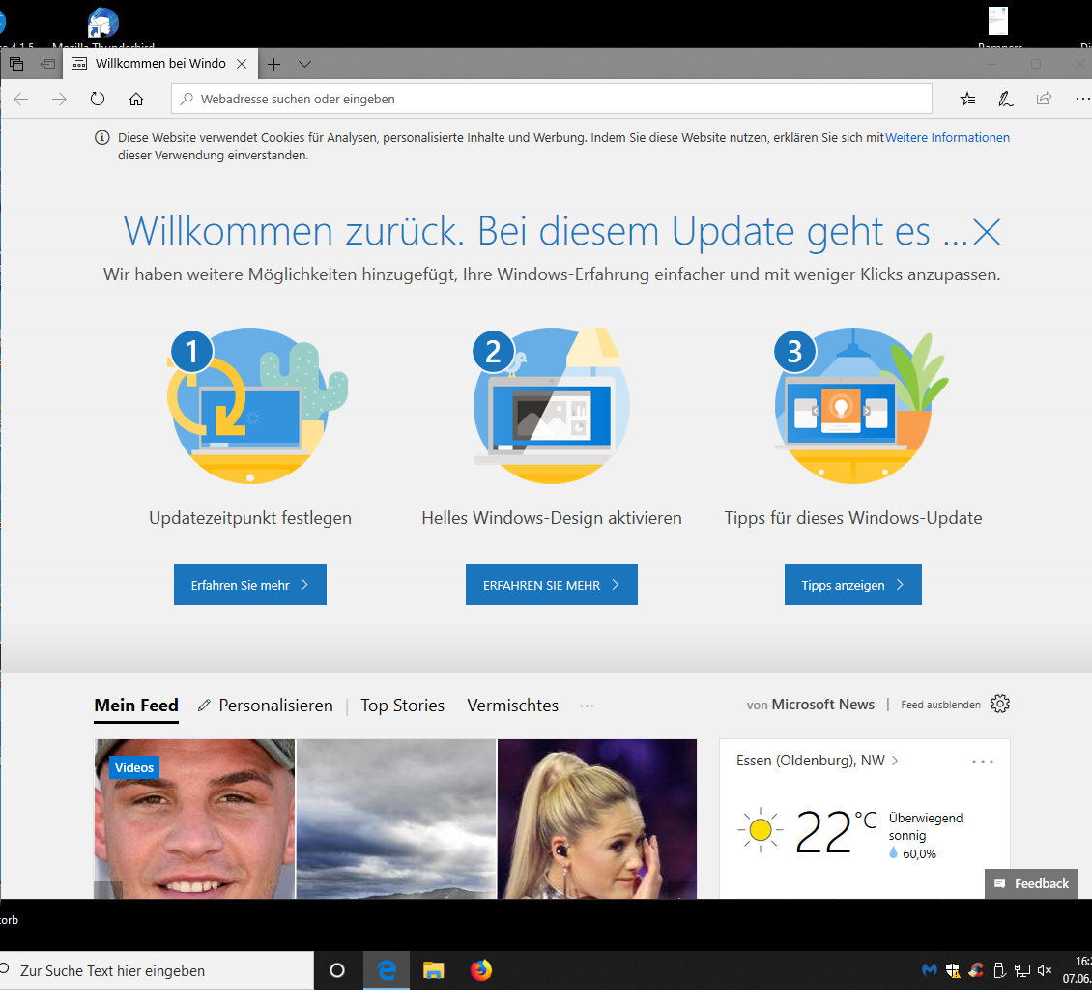Click the muted volume speaker icon
The height and width of the screenshot is (1008, 1092).
coord(1045,970)
